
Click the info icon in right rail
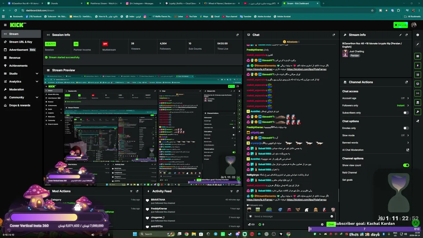point(418,35)
